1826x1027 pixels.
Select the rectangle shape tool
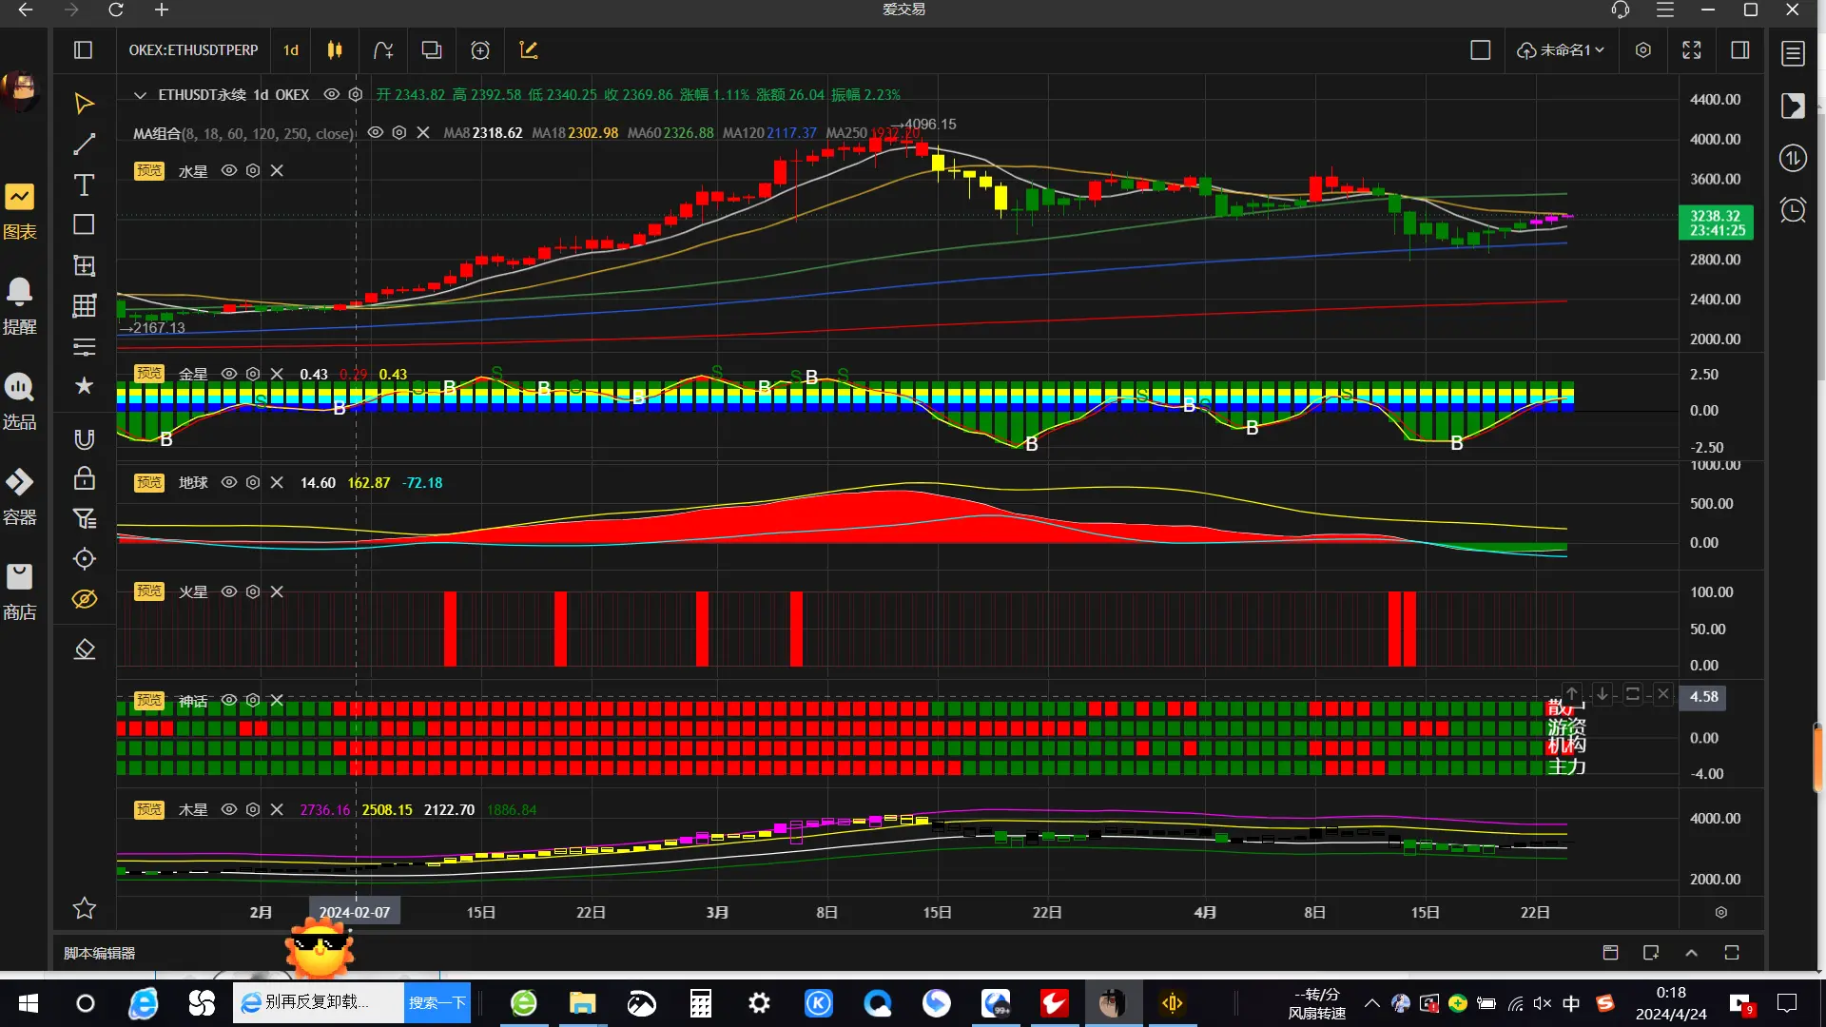click(x=84, y=224)
